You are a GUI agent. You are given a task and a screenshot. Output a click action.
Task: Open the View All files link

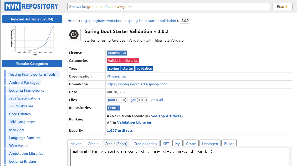pyautogui.click(x=157, y=100)
